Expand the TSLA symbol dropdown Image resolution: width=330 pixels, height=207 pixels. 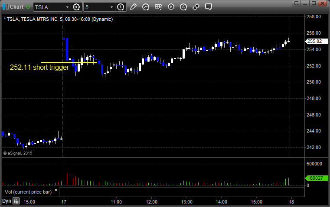[67, 7]
